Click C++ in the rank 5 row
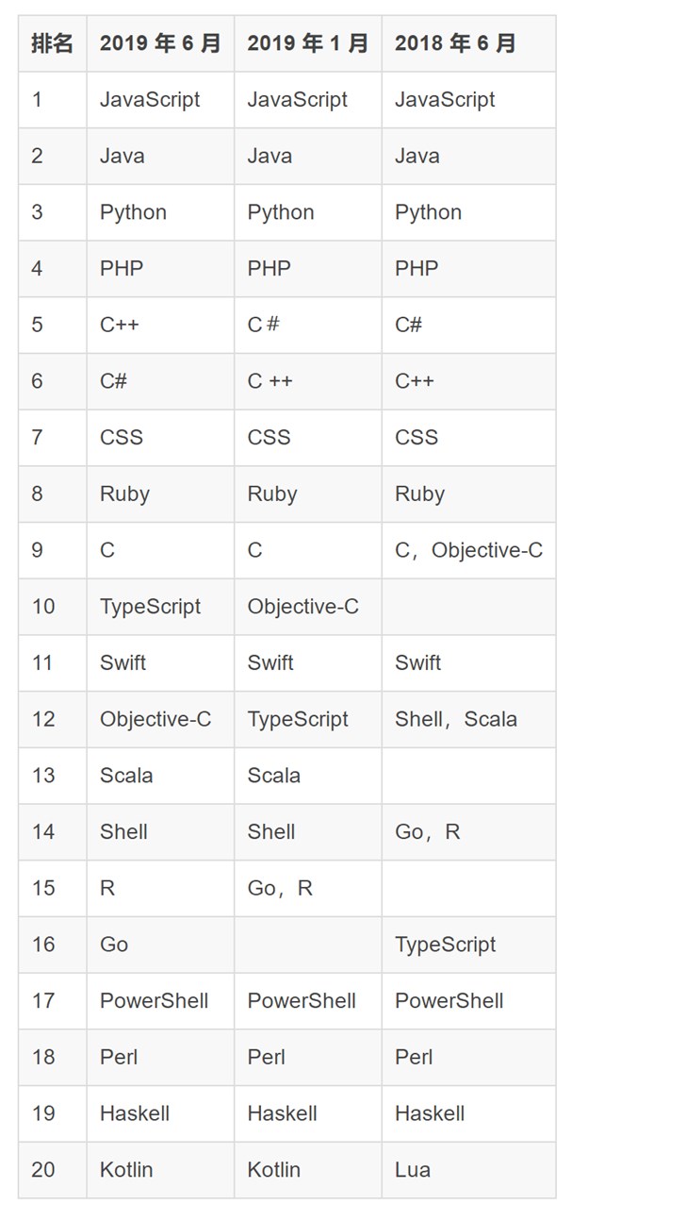The width and height of the screenshot is (686, 1221). [x=120, y=325]
